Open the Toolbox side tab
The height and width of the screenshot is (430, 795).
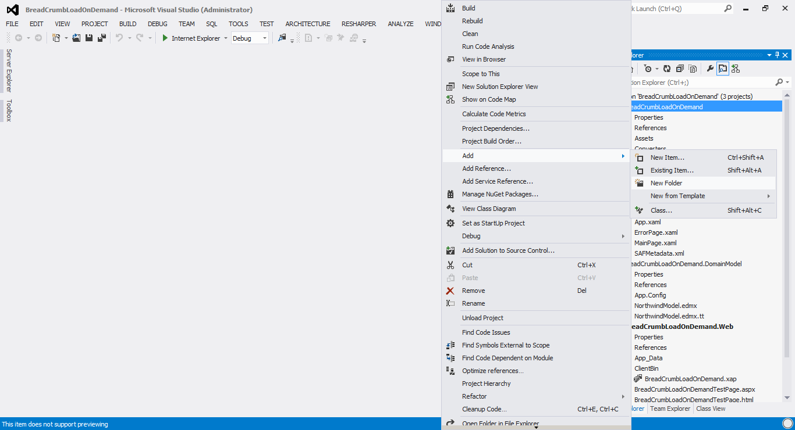point(9,110)
